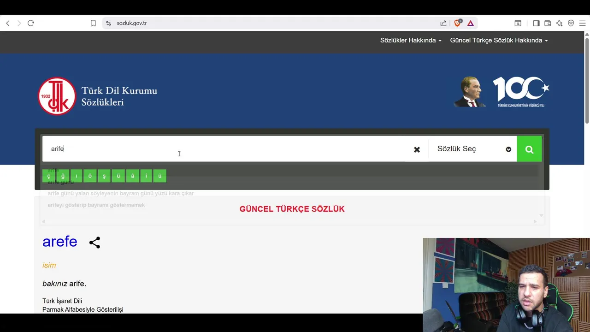Open the Brave main hamburger menu

point(582,23)
